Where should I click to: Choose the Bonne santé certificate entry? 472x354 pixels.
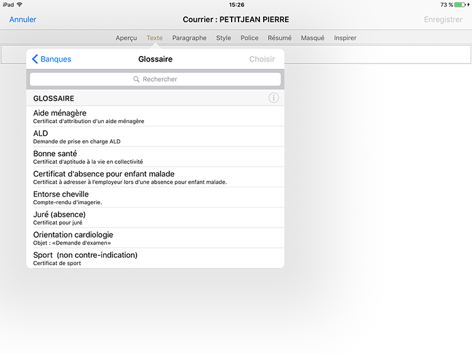tap(155, 157)
